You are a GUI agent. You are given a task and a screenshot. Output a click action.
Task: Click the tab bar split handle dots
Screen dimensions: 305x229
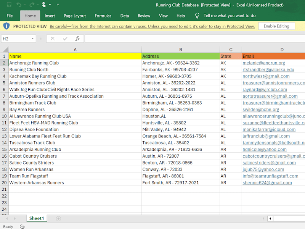263,218
